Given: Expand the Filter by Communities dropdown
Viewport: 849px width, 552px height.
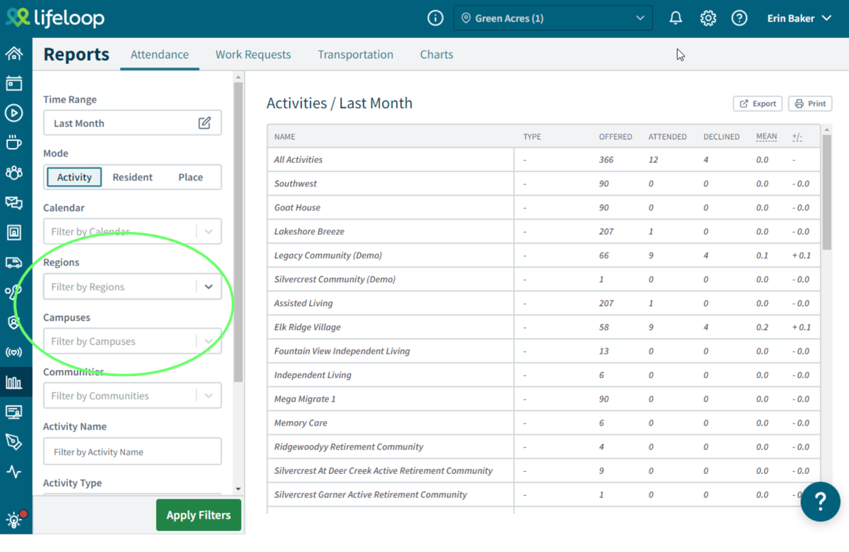Looking at the screenshot, I should (209, 396).
